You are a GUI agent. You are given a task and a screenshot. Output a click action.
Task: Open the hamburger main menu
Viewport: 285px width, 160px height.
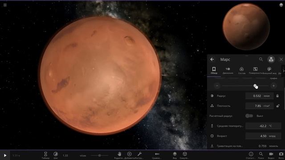click(5, 5)
